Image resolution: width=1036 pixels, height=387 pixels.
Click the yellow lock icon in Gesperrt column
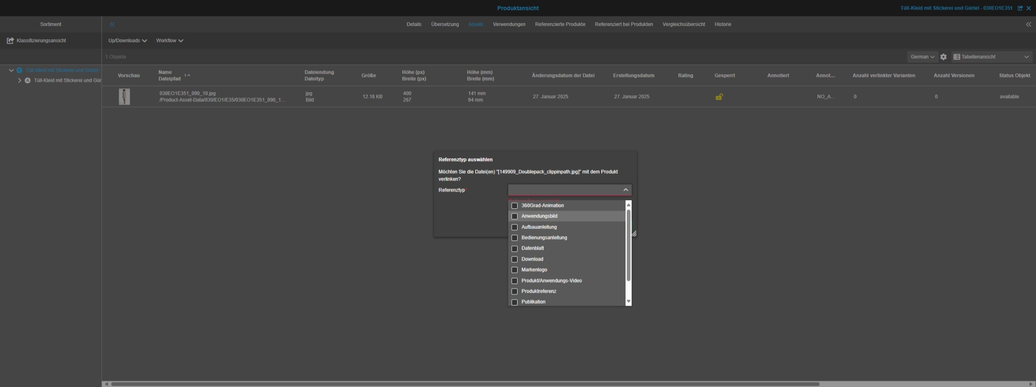[719, 97]
